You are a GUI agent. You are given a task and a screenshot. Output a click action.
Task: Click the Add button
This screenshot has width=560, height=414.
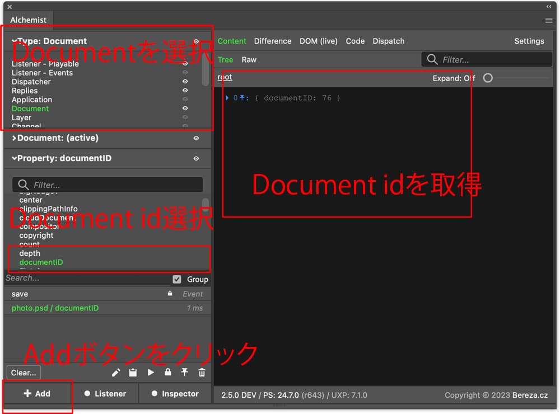(x=36, y=393)
